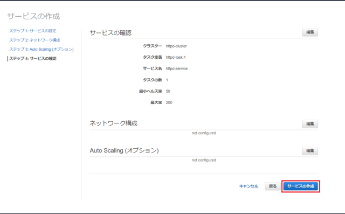Click the サービス名 field label
345x214 pixels.
coord(152,68)
